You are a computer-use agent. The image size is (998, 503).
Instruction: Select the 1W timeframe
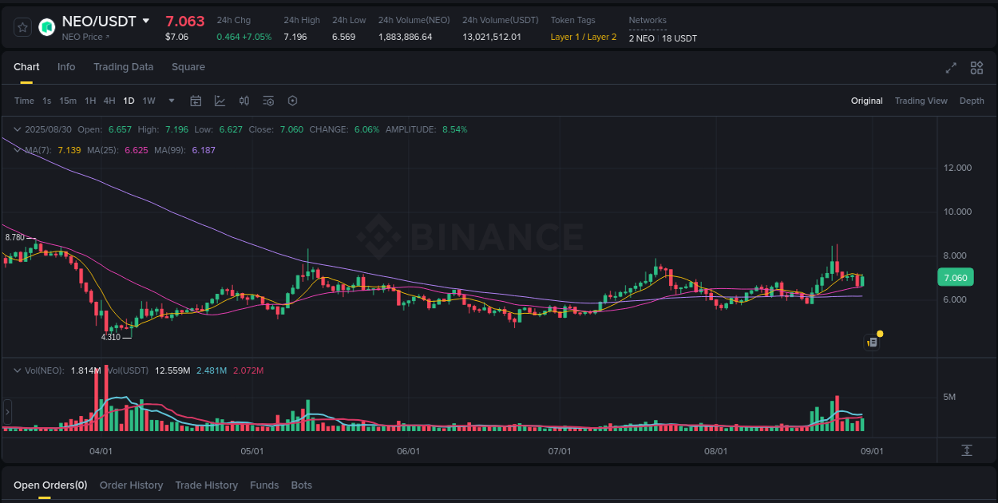click(x=149, y=101)
